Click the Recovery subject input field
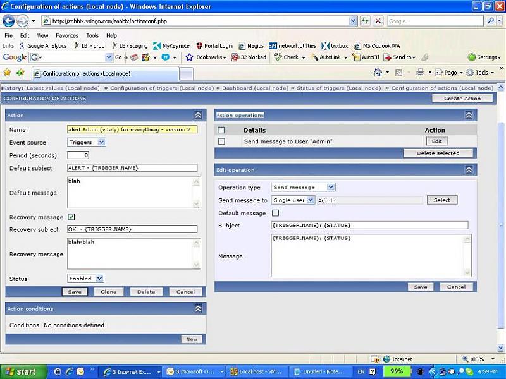The height and width of the screenshot is (379, 506). click(x=132, y=229)
